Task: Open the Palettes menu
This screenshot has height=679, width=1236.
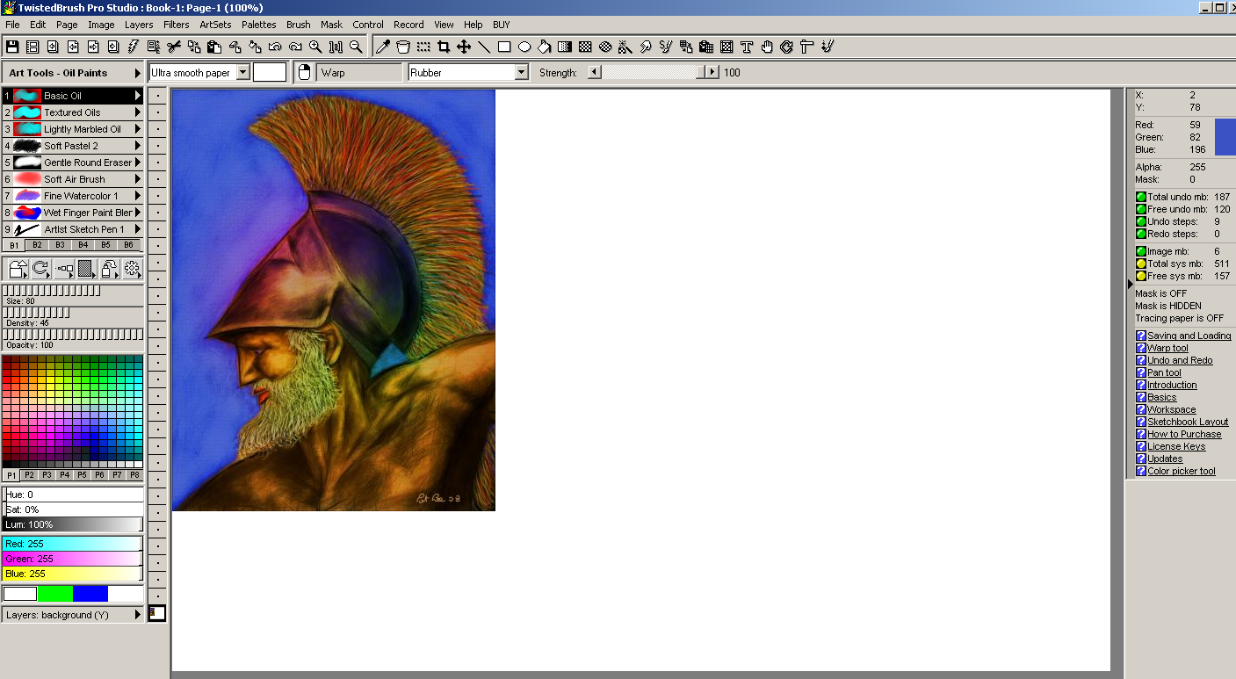Action: [x=259, y=25]
